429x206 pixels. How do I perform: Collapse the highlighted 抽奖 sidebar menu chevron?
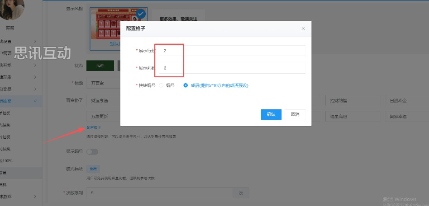[x=35, y=101]
